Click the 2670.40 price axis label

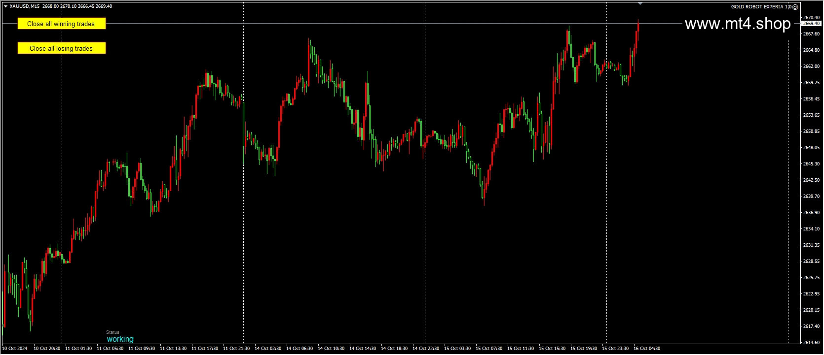click(x=811, y=18)
